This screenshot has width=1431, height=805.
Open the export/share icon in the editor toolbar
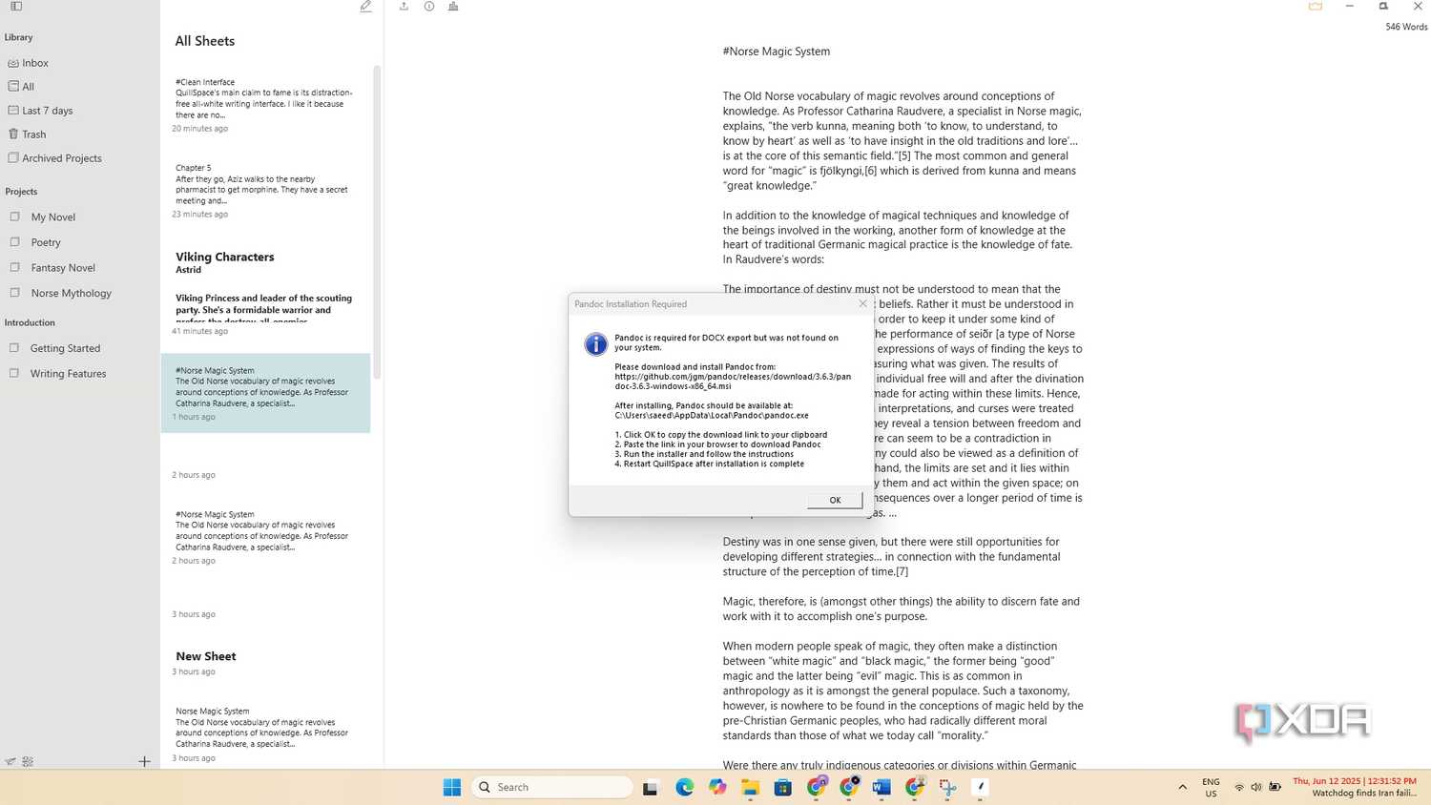tap(404, 6)
